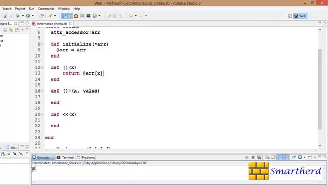Collapse the fold marker at line 12
This screenshot has height=185, width=328.
[42, 67]
